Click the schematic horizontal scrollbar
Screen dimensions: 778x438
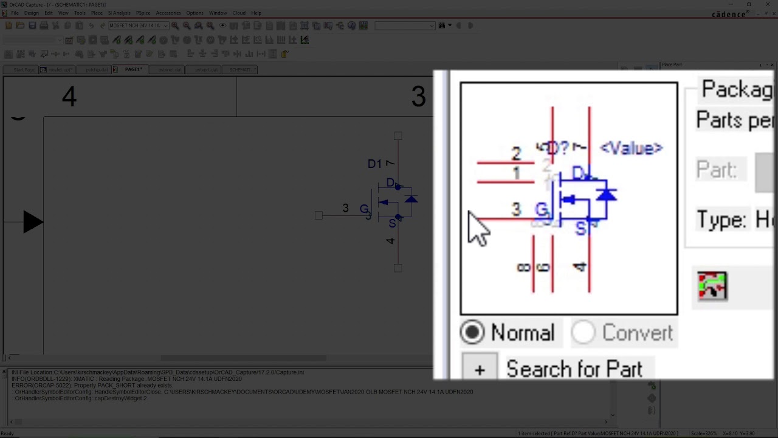point(243,358)
